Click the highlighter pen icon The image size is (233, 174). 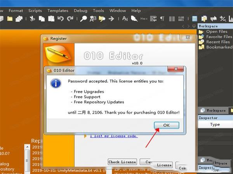[134, 19]
